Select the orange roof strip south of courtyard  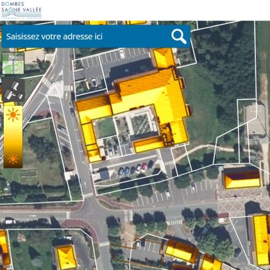tap(147, 145)
